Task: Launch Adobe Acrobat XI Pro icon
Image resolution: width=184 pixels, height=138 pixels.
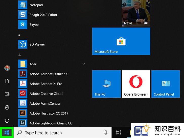Action: click(23, 84)
